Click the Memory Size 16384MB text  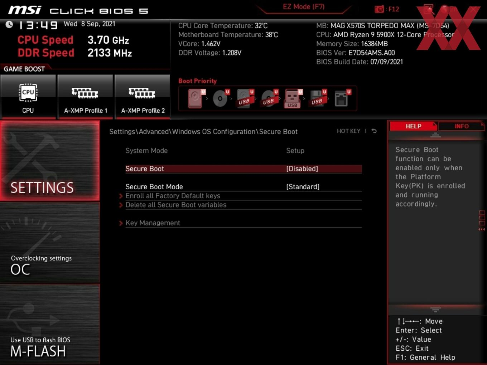point(352,44)
